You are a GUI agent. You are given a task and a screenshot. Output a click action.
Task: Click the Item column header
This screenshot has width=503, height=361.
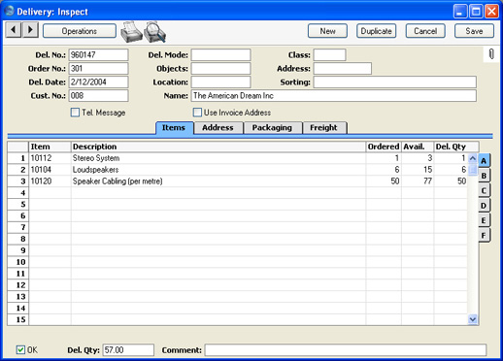pos(50,147)
